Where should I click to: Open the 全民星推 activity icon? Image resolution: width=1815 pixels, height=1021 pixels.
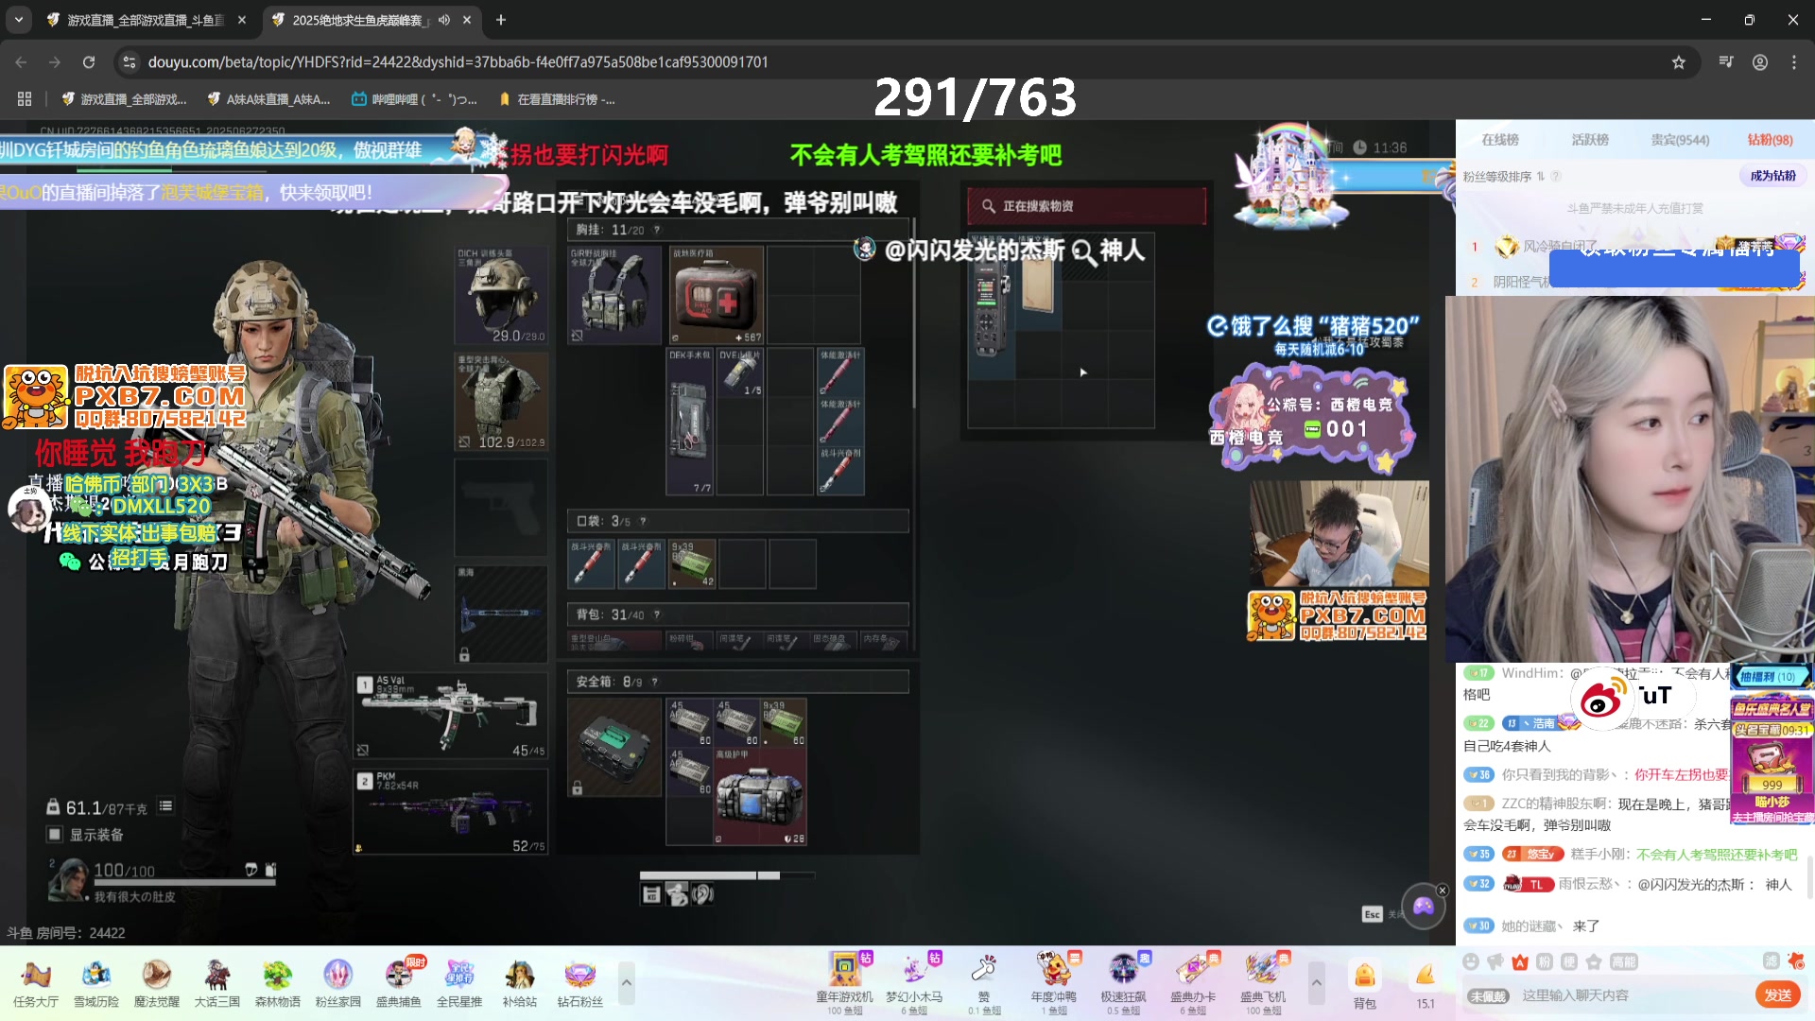click(x=459, y=983)
